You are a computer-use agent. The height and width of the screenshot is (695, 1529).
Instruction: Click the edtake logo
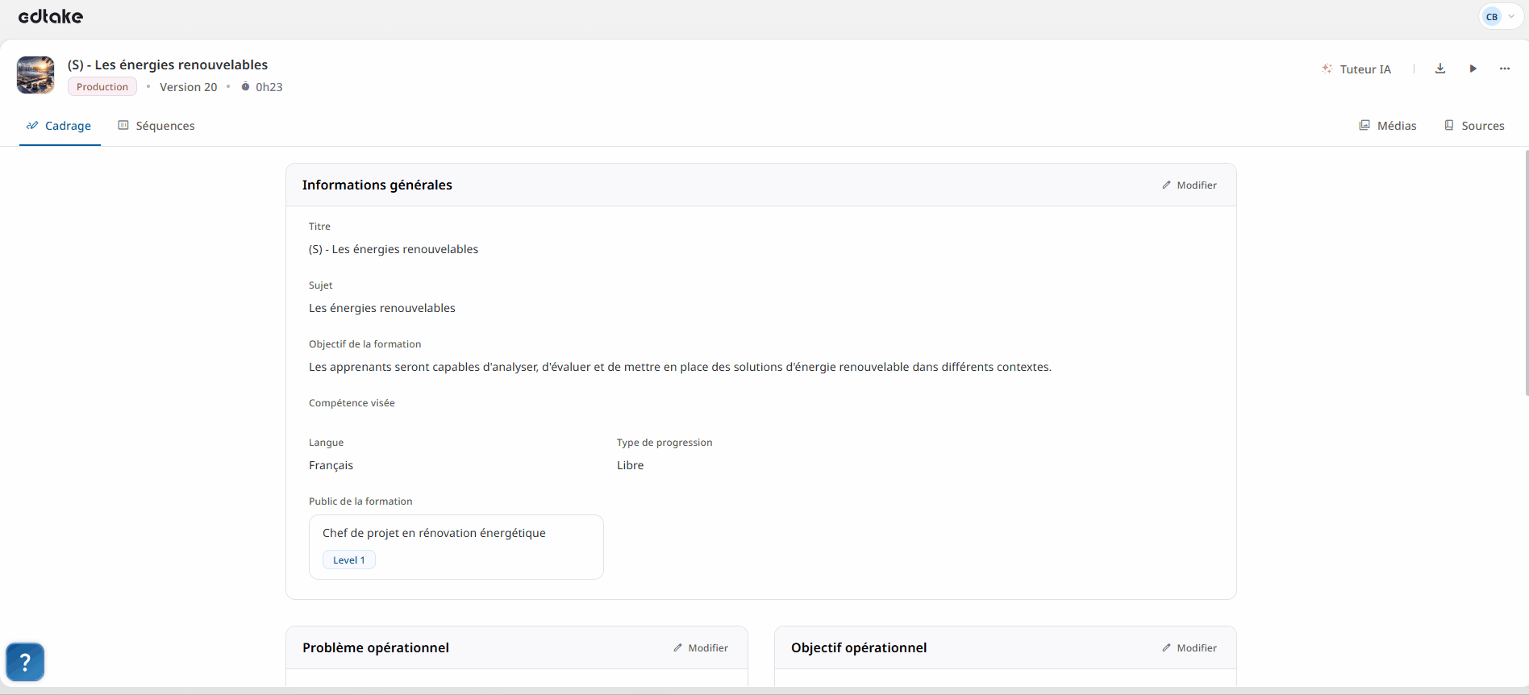[50, 16]
